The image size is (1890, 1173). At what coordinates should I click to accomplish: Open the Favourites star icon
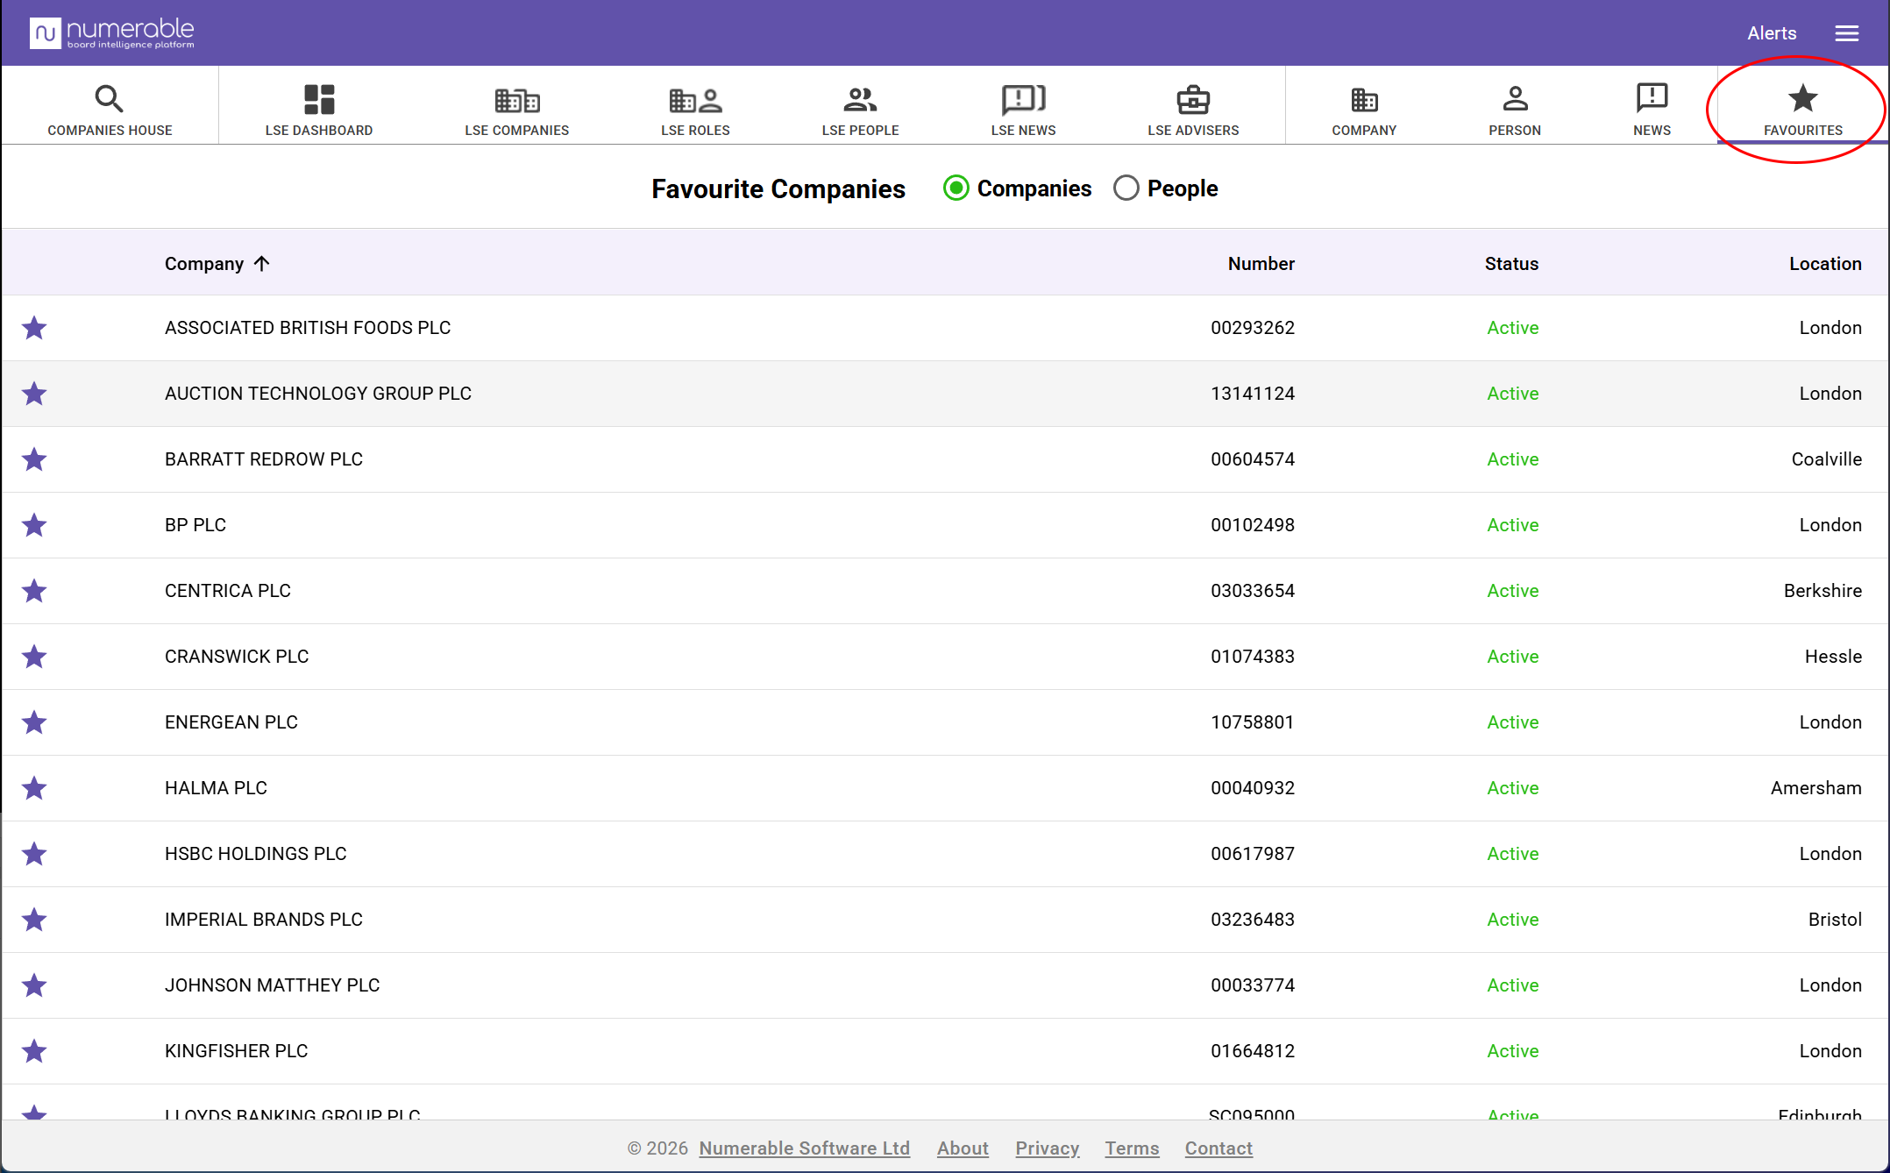(x=1802, y=98)
